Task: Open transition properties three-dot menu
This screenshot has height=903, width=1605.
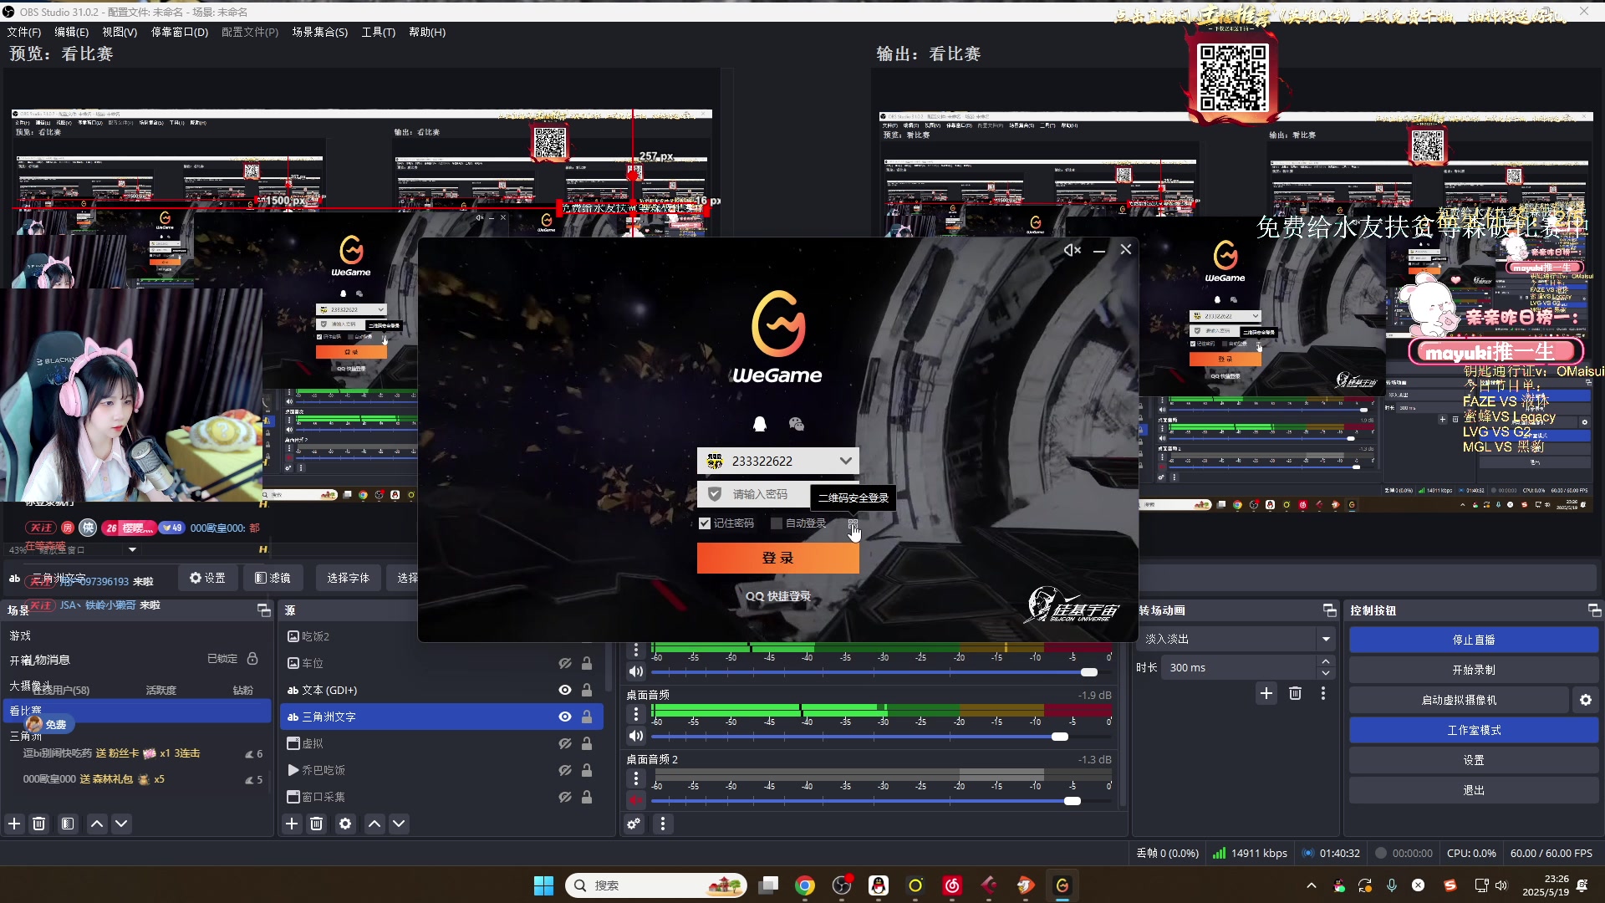Action: 1323,693
